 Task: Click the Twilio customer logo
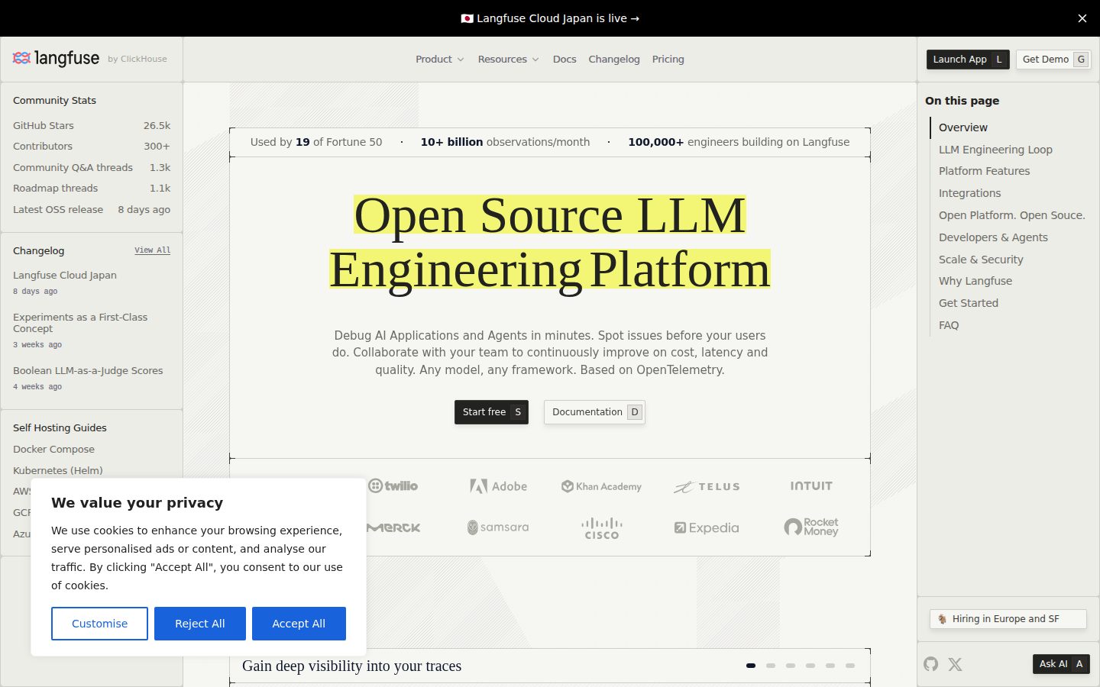point(393,486)
